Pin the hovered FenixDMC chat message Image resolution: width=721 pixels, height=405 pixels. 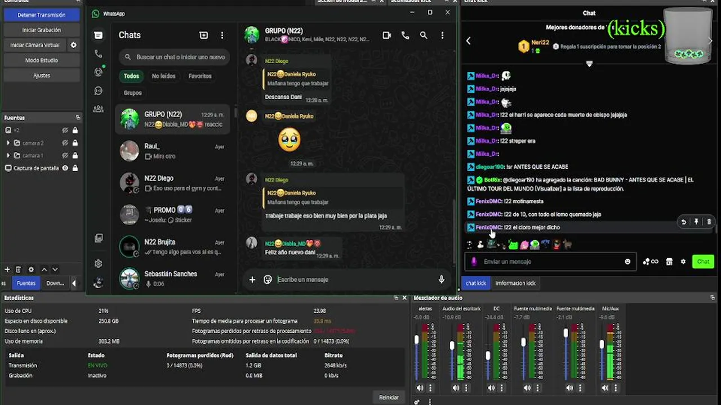[x=696, y=222]
